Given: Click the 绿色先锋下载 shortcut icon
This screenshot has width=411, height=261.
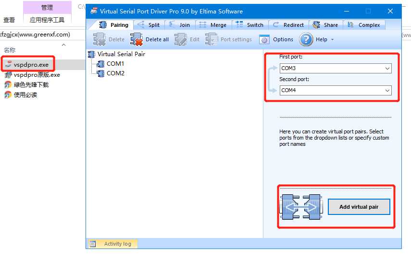Looking at the screenshot, I should tap(8, 85).
